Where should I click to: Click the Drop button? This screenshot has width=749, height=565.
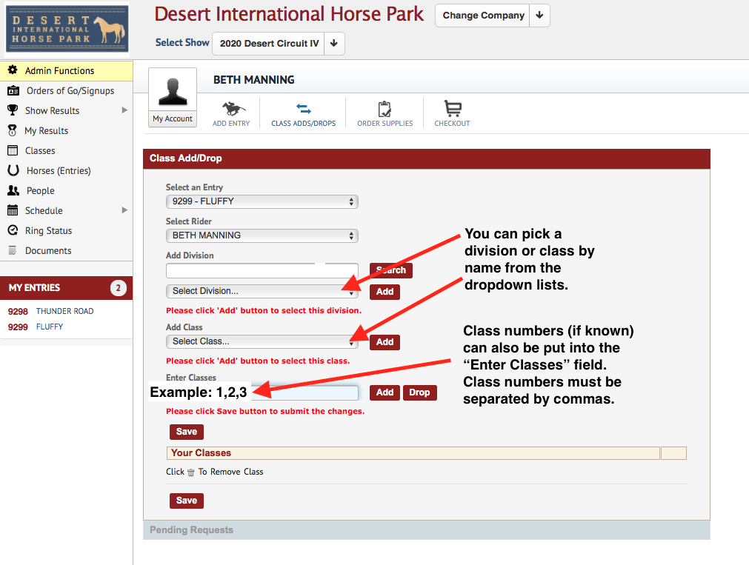[419, 392]
